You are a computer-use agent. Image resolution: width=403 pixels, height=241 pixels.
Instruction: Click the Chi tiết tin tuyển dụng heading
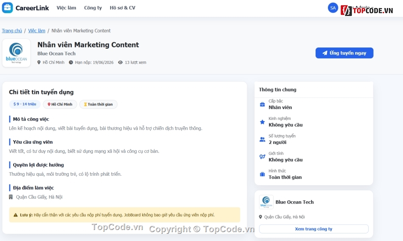(x=41, y=92)
